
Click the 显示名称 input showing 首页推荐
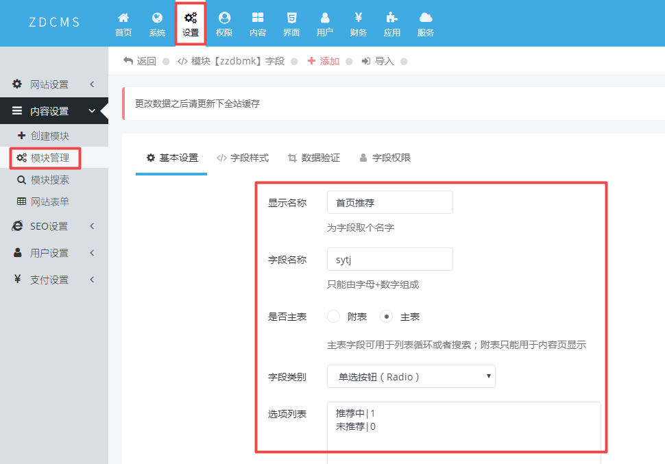[389, 202]
